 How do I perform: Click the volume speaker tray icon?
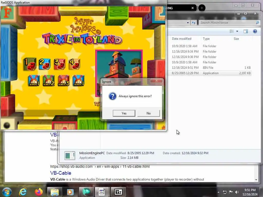click(x=237, y=192)
